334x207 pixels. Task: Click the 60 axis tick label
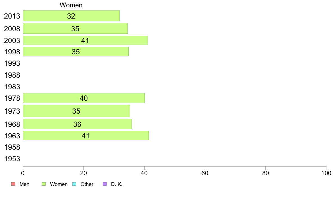(x=205, y=173)
